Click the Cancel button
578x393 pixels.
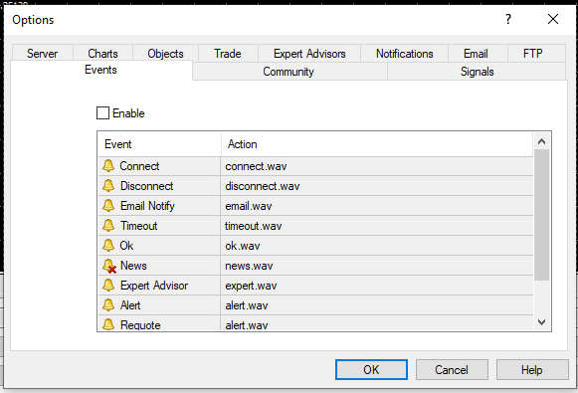[x=452, y=369]
